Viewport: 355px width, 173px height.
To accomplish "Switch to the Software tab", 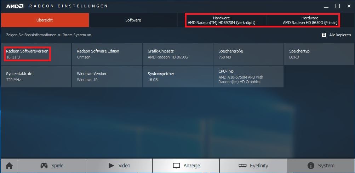I will pyautogui.click(x=133, y=20).
